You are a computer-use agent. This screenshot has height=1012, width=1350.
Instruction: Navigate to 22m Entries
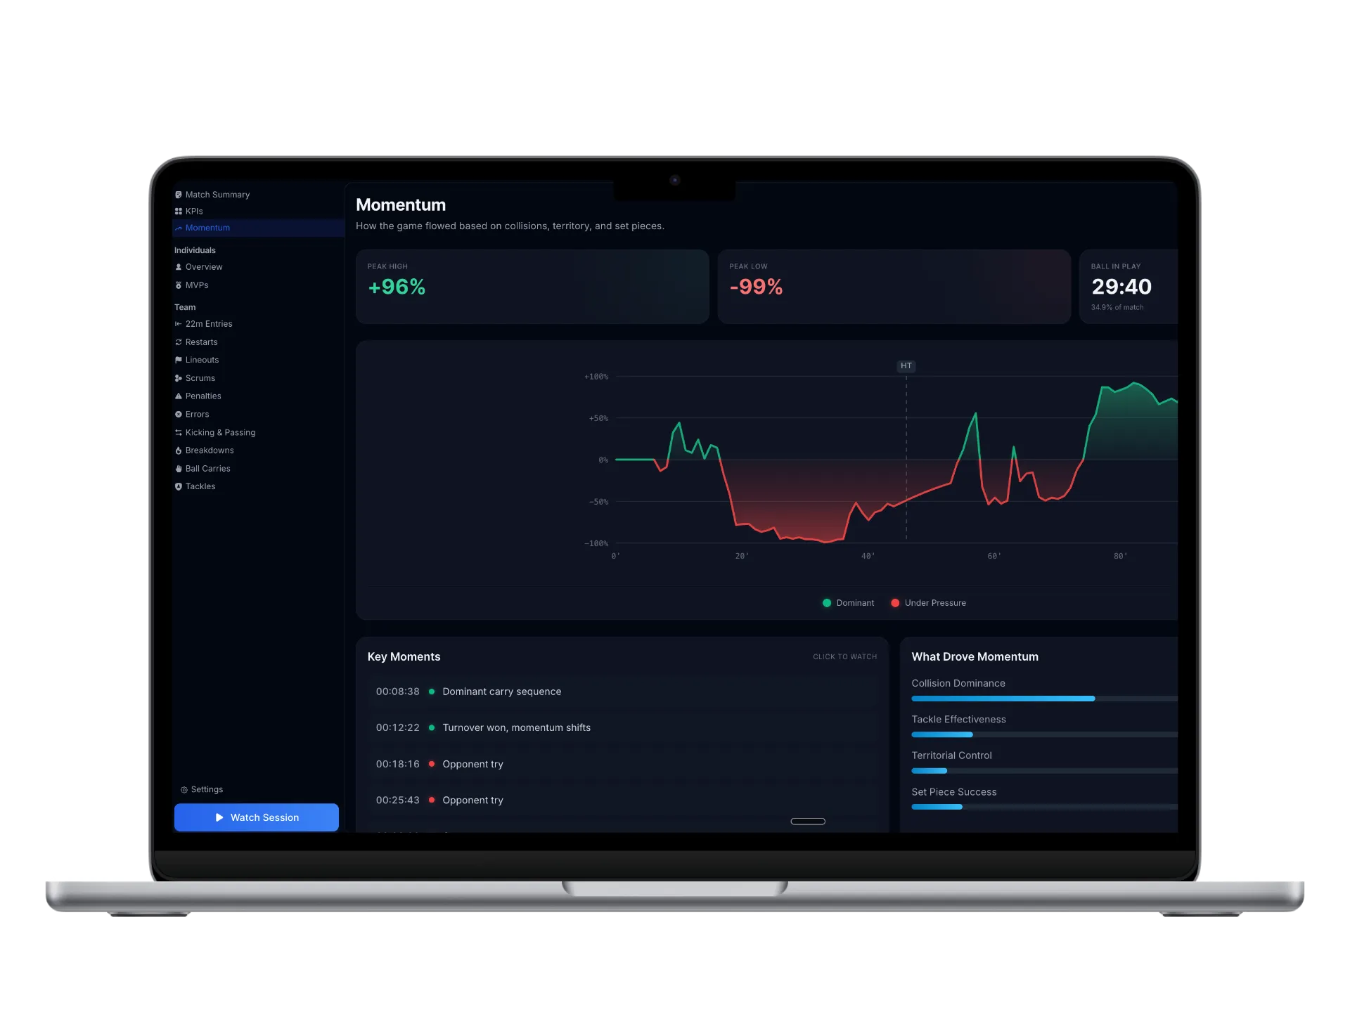point(257,324)
